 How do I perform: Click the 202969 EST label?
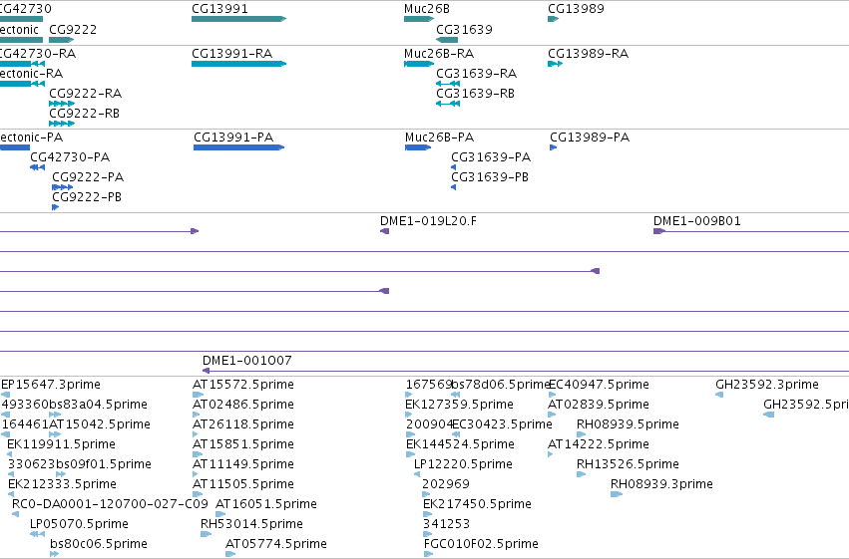pos(446,484)
